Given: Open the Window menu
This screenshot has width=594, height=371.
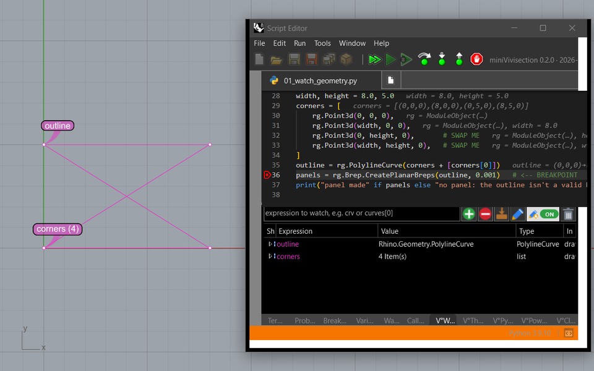Looking at the screenshot, I should 352,43.
